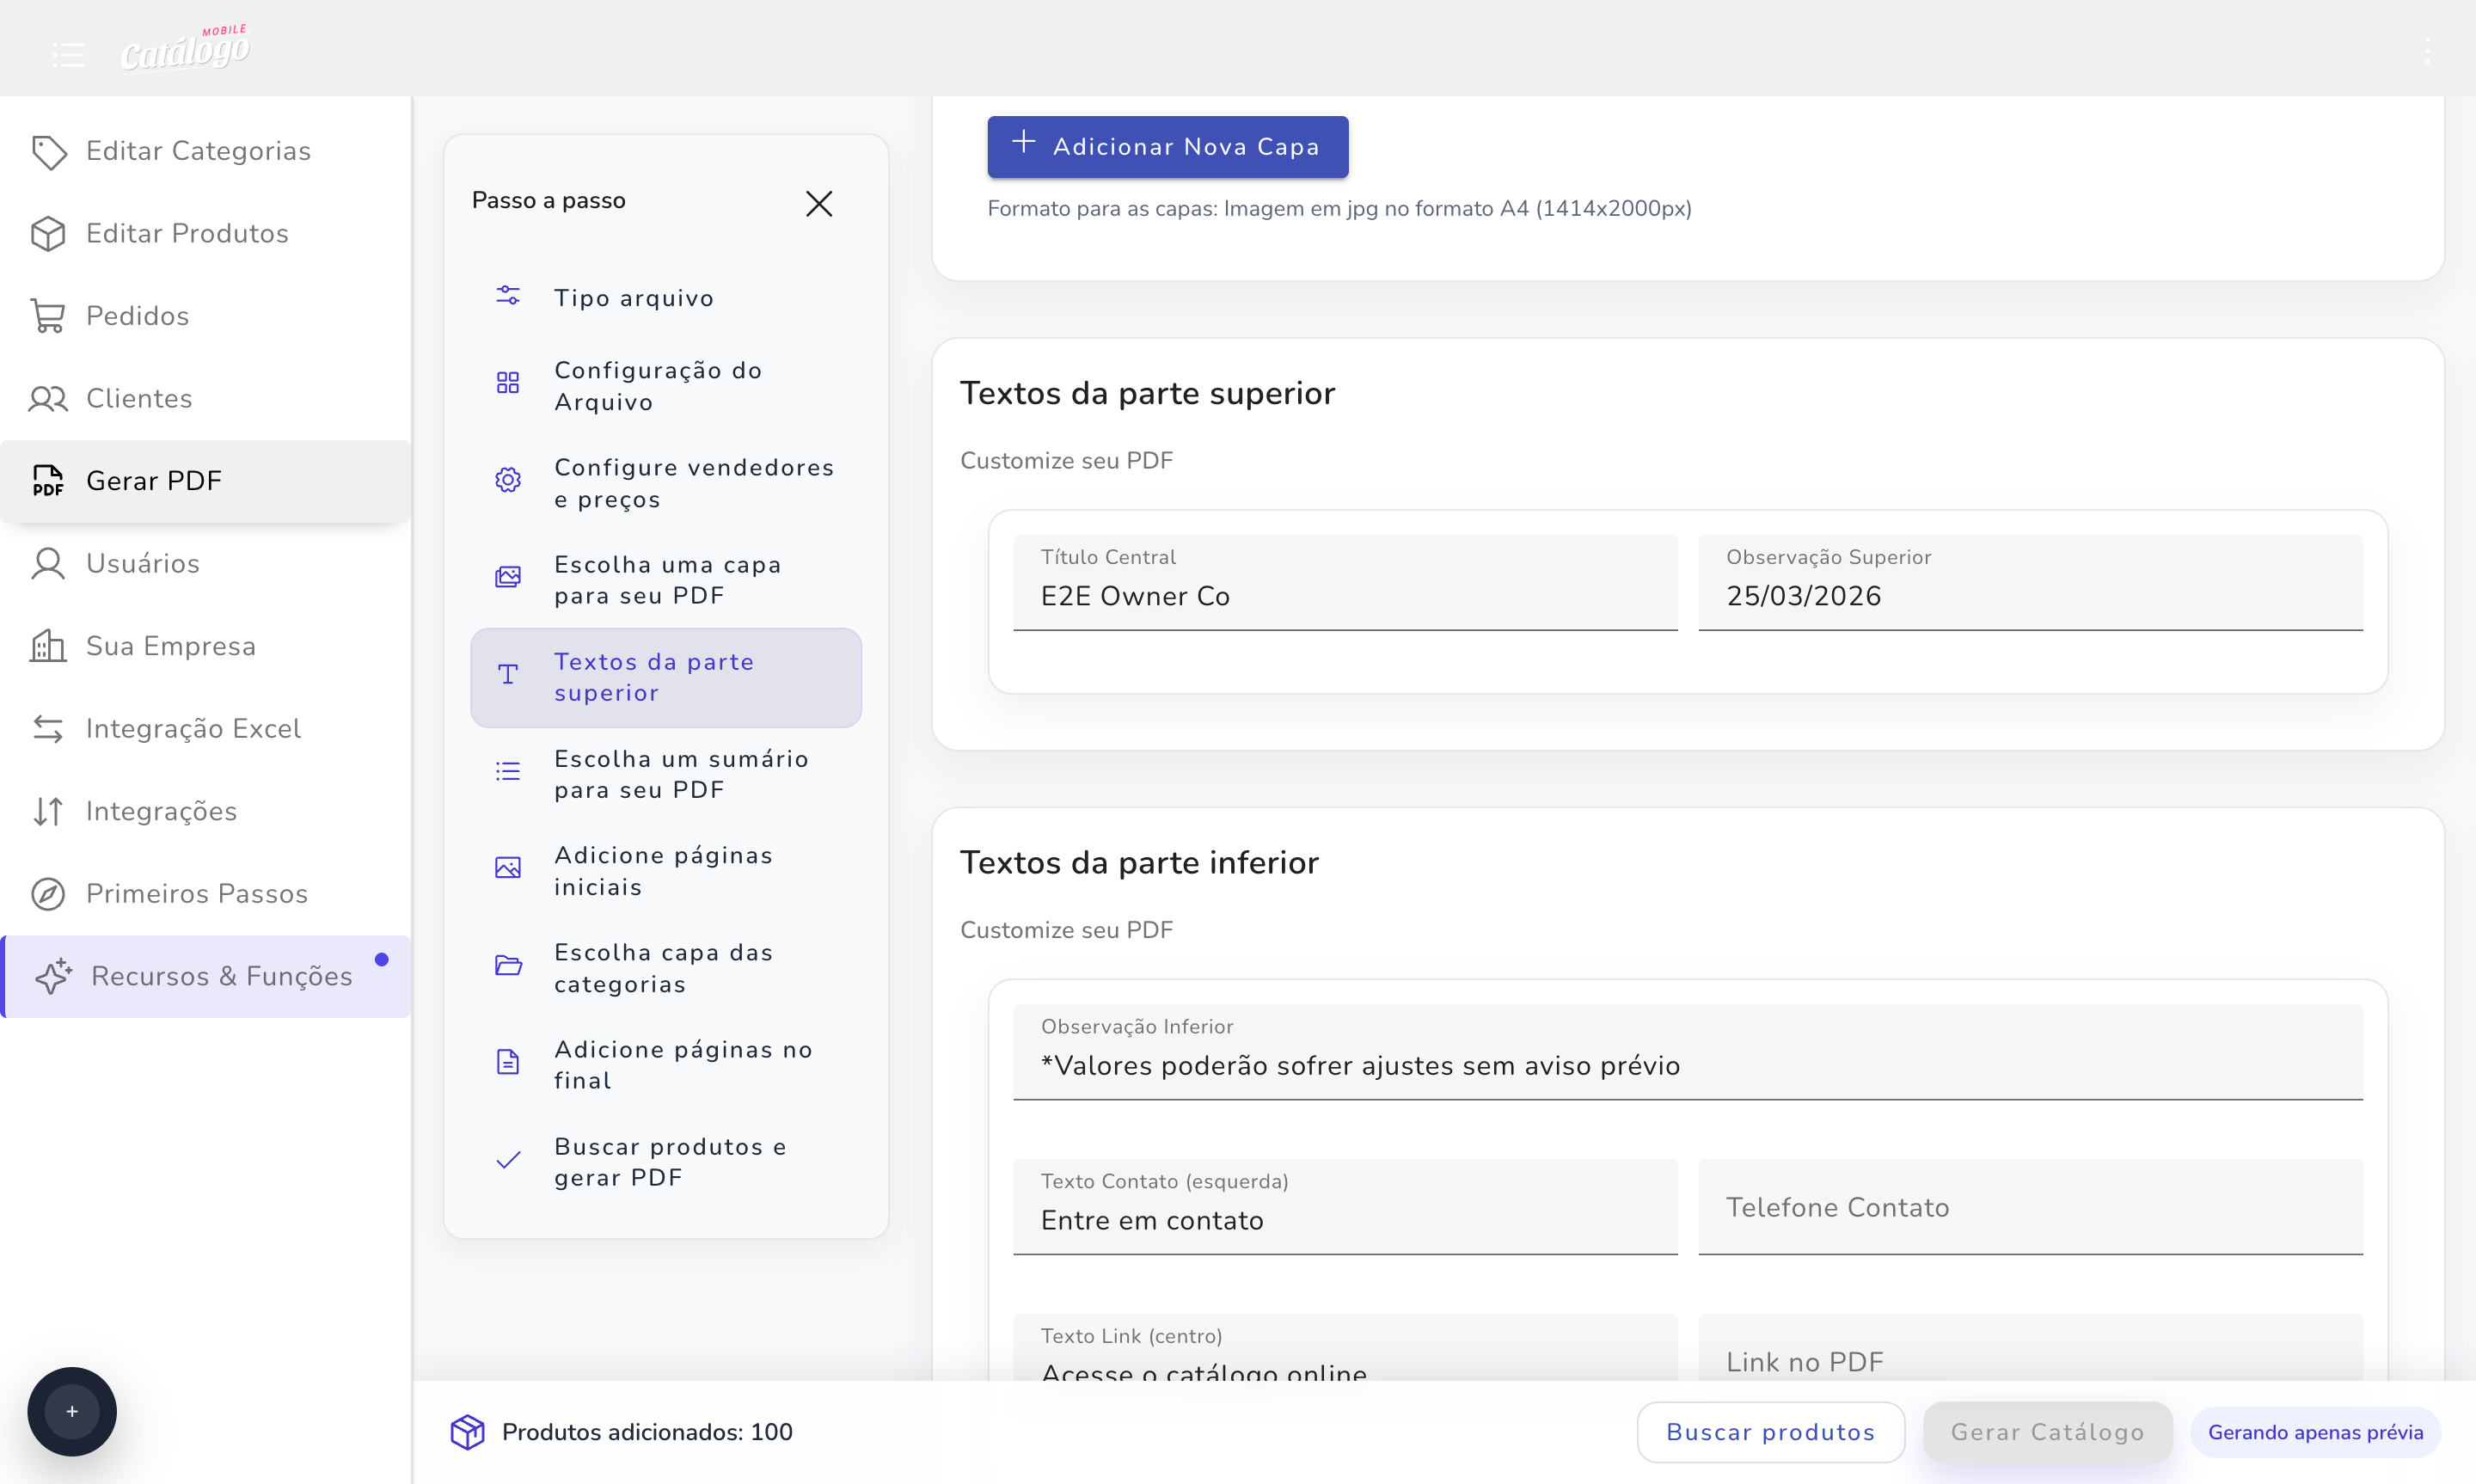Open the hamburger navigation menu

[67, 54]
